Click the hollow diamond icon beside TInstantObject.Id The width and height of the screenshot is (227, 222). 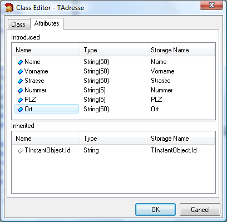coord(20,151)
